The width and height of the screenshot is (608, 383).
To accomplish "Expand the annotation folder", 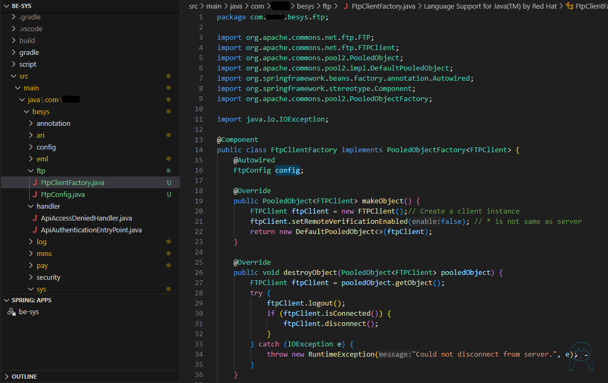I will (x=31, y=124).
